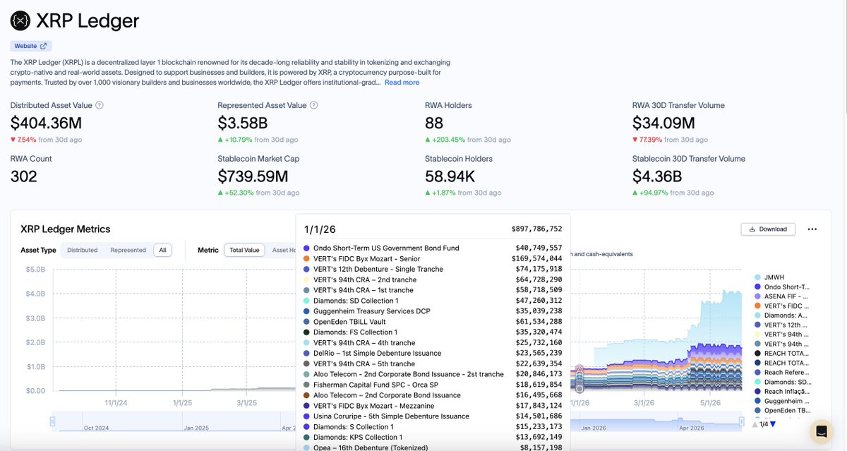Show info for Distributed Asset Value
This screenshot has height=451, width=847.
point(100,105)
